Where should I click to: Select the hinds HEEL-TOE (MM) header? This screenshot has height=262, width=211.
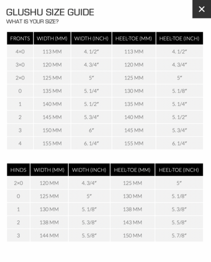(x=133, y=170)
